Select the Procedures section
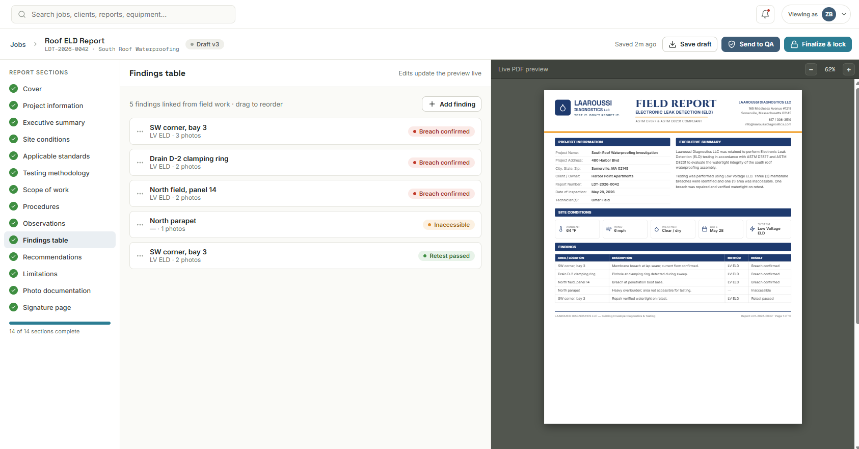This screenshot has height=449, width=859. (x=60, y=206)
